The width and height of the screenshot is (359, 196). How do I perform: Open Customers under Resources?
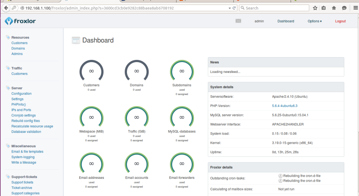(x=20, y=43)
